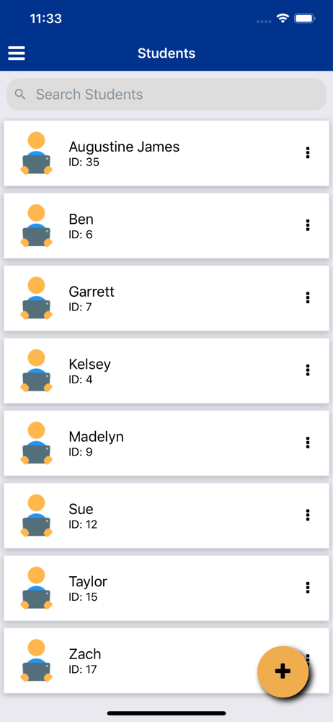This screenshot has height=722, width=333.
Task: Select the Ben student entry
Action: [x=166, y=225]
